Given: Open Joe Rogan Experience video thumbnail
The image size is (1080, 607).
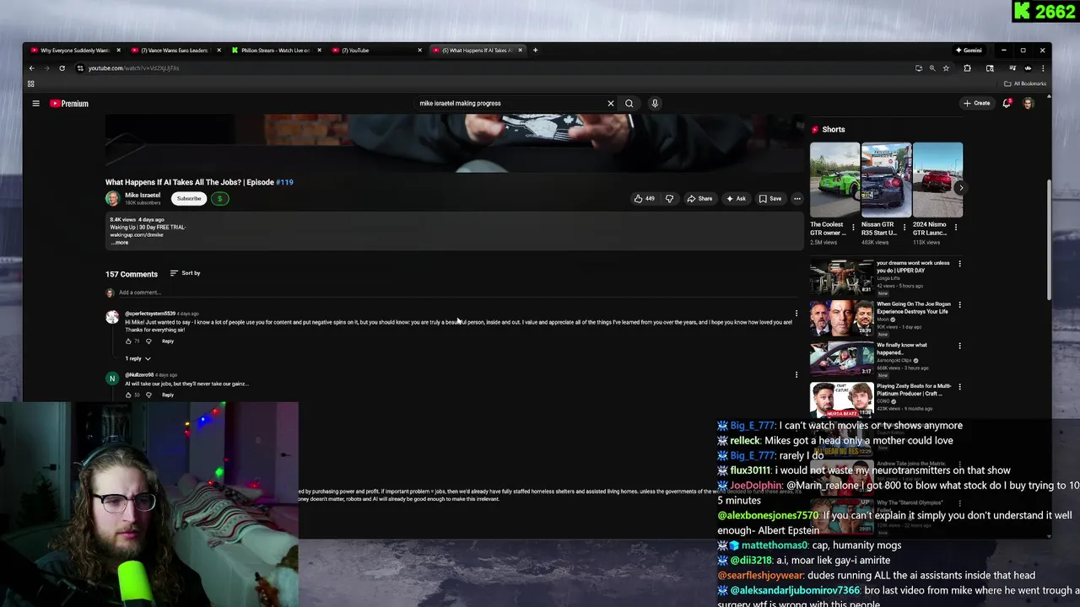Looking at the screenshot, I should [841, 318].
